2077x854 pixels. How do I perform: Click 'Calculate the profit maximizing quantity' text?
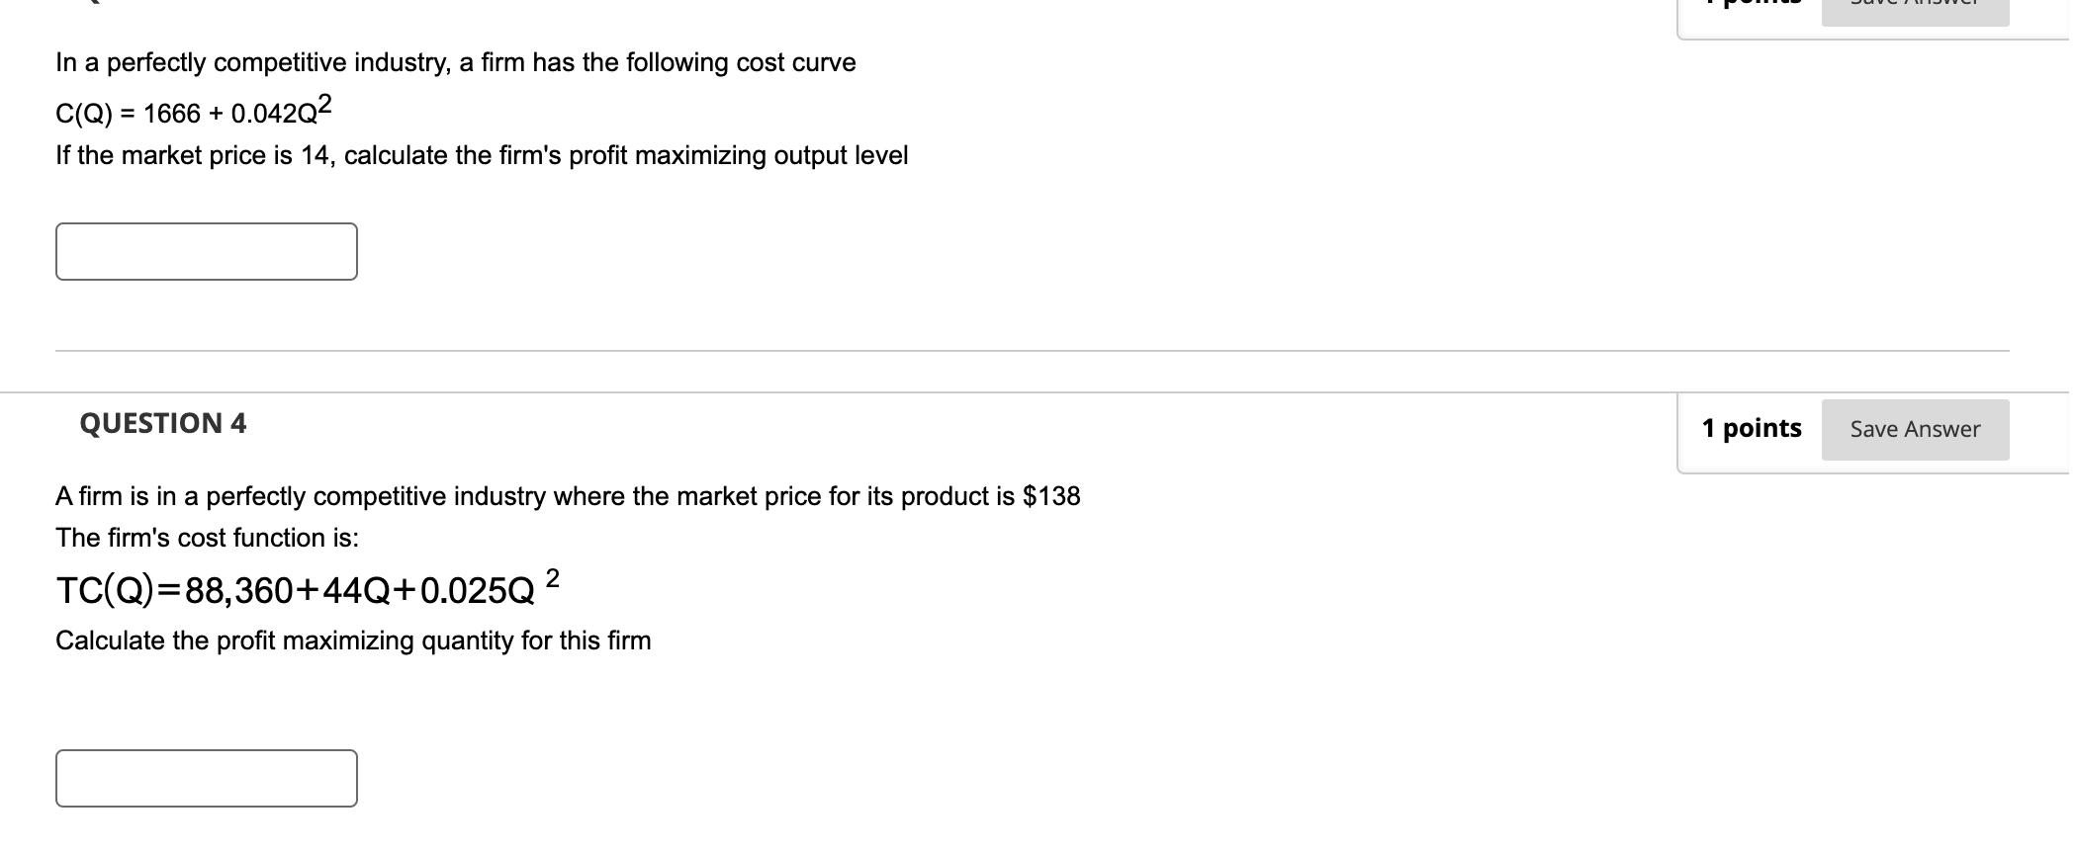(x=353, y=640)
